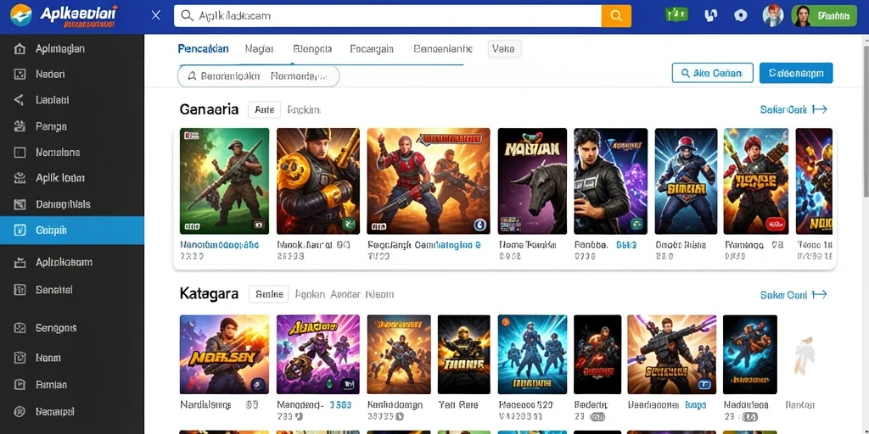Open Aplioklaeam in the sidebar

tap(72, 263)
